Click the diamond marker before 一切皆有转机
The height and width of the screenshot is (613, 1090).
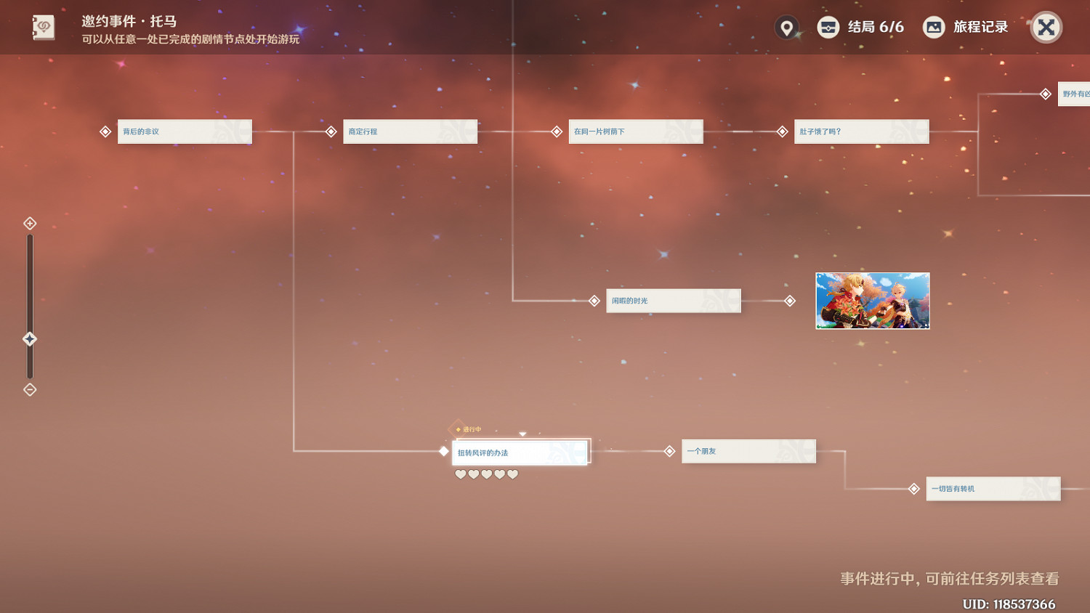pos(914,489)
